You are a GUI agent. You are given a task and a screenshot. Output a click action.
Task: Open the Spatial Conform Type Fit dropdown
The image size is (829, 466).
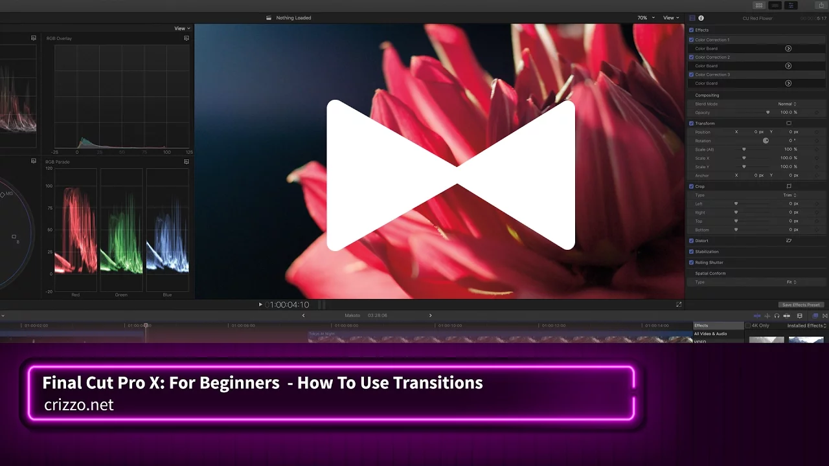(791, 282)
